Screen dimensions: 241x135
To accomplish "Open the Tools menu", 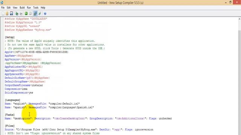I will (36, 7).
